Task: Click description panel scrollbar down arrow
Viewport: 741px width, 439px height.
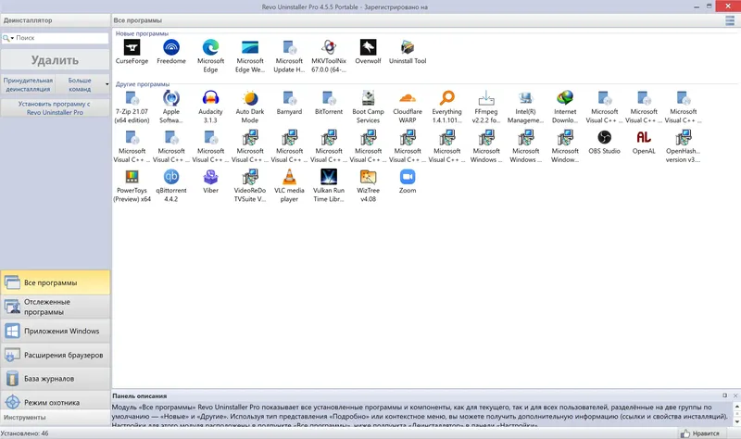Action: 736,421
